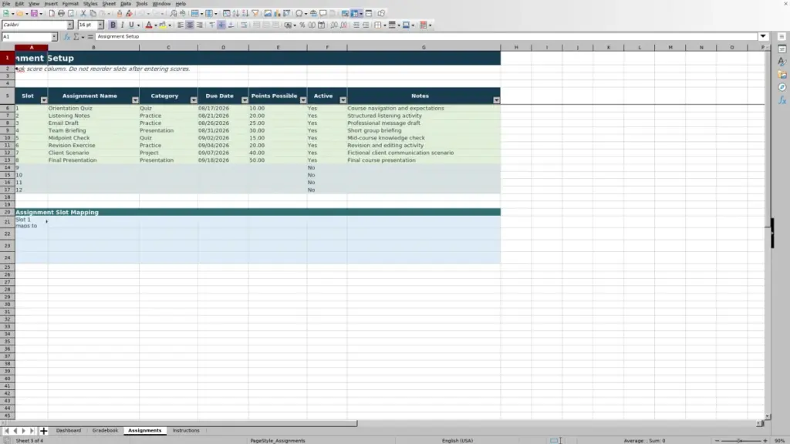The width and height of the screenshot is (790, 444).
Task: Toggle Align Left
Action: click(181, 25)
